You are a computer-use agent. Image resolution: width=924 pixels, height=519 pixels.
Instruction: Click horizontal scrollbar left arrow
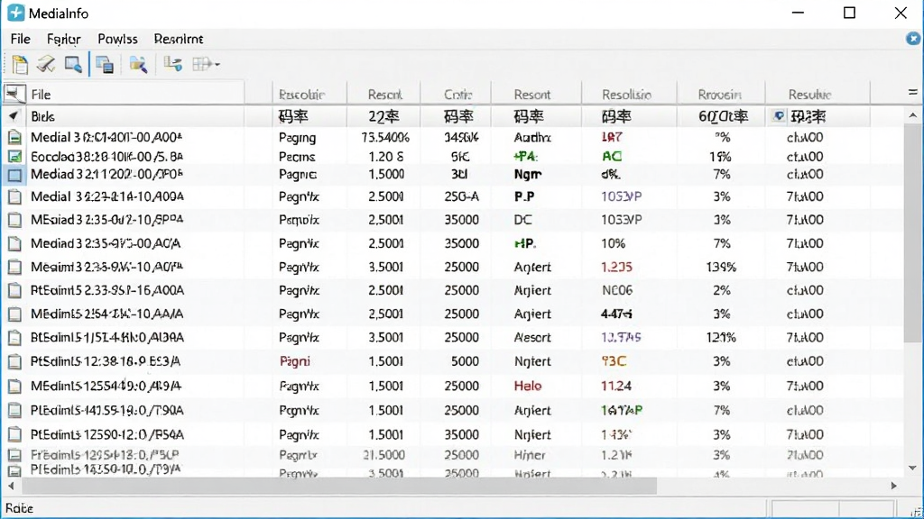click(11, 486)
